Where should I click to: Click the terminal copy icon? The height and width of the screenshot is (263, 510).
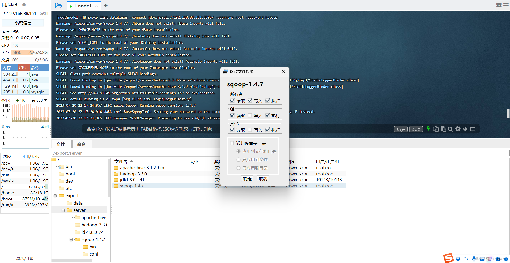point(436,129)
